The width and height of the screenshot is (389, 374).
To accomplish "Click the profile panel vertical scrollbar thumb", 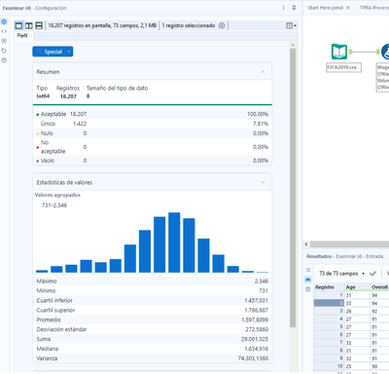I will pos(293,188).
